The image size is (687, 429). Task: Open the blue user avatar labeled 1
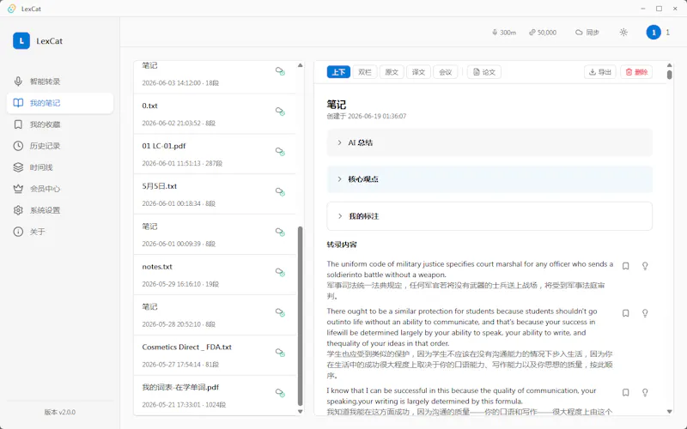tap(654, 33)
